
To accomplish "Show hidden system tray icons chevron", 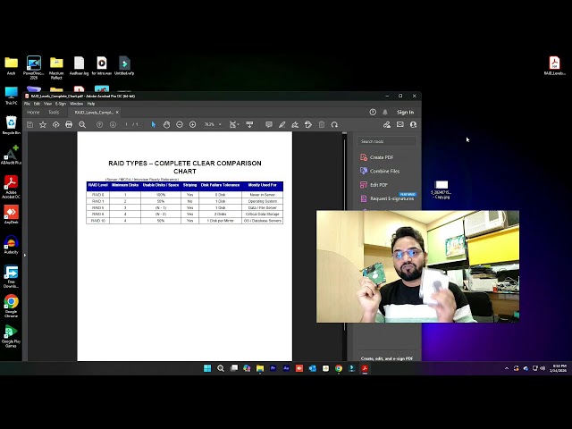I will coord(507,368).
